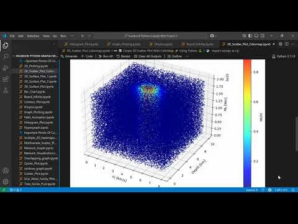Add a Code cell from toolbar
Image resolution: width=298 pixels, height=224 pixels.
87,56
